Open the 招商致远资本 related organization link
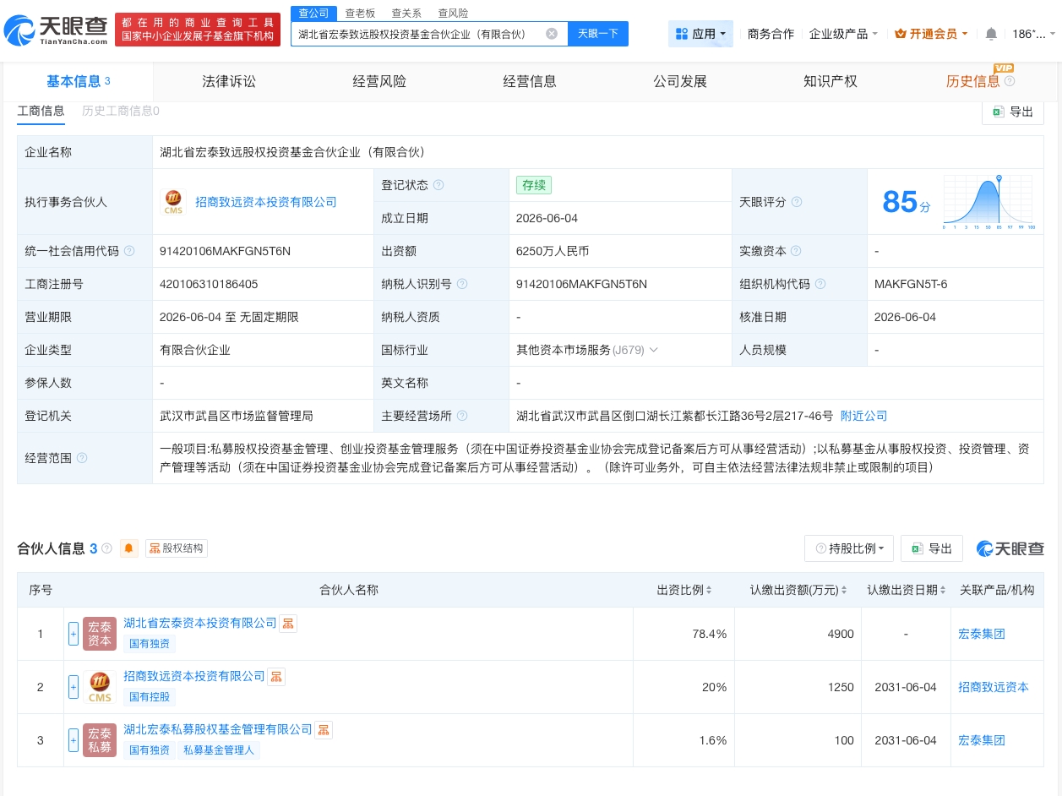 click(994, 687)
